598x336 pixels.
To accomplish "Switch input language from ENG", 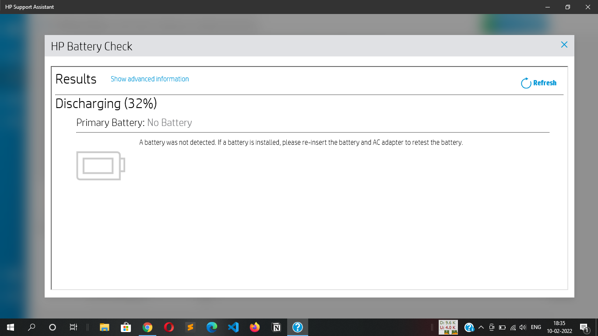I will [x=536, y=327].
